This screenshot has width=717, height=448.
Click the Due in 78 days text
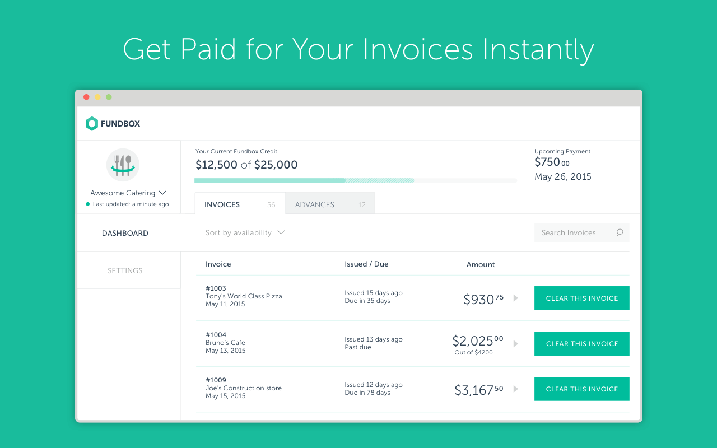click(x=367, y=393)
